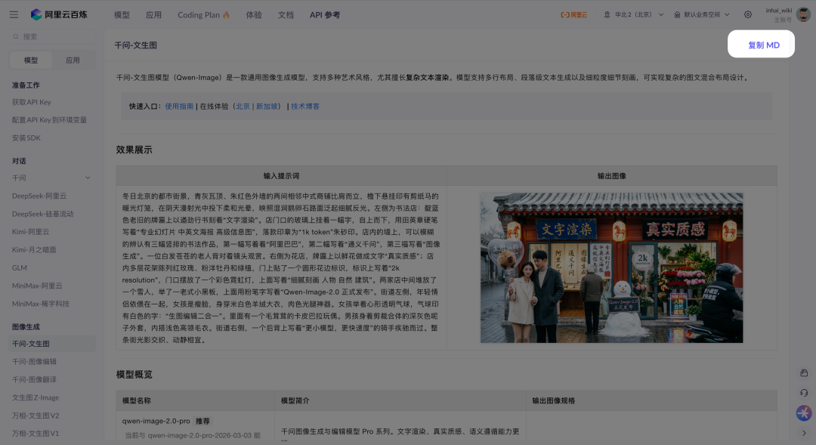Open the 模型 top menu

coord(122,15)
